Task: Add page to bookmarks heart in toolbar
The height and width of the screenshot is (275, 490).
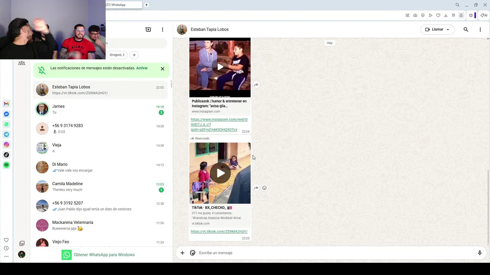Action: coord(438,15)
